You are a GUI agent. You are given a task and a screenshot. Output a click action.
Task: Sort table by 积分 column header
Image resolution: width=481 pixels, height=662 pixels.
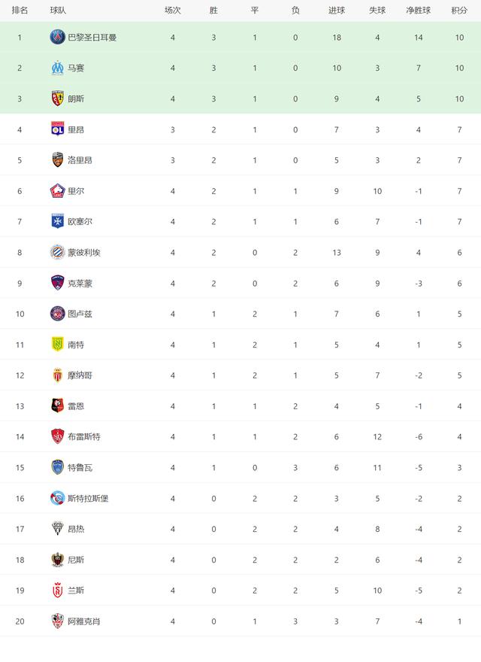[459, 10]
